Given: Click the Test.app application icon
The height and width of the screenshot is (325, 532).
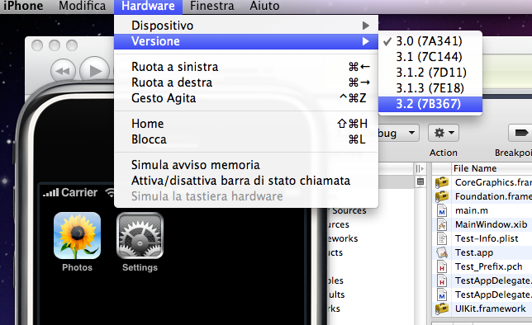Looking at the screenshot, I should (442, 252).
